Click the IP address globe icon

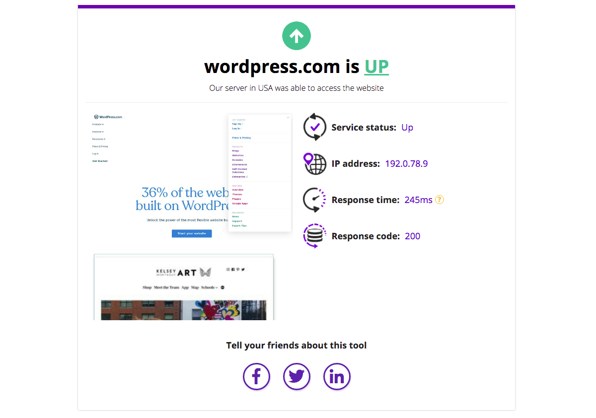point(315,164)
